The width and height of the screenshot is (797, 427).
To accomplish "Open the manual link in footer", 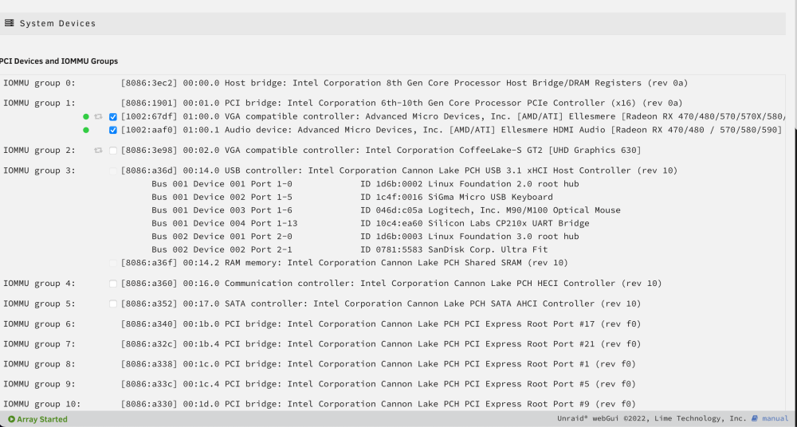I will click(x=775, y=418).
